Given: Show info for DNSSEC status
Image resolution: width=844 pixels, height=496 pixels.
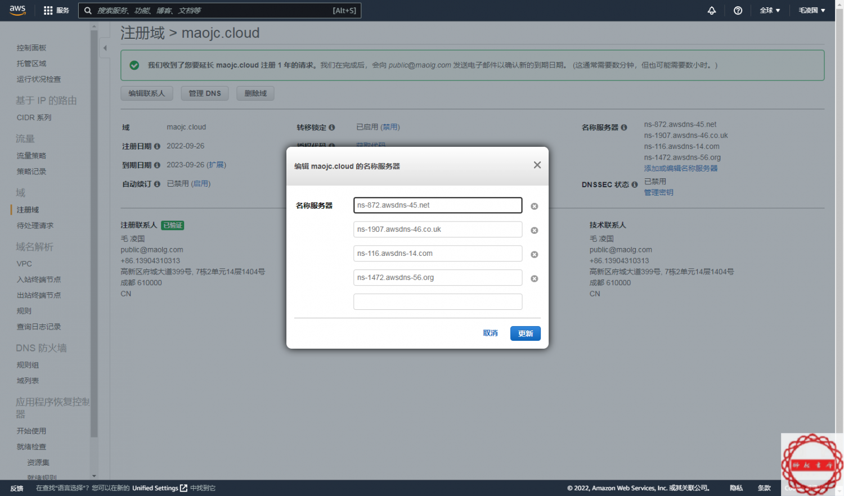Looking at the screenshot, I should pyautogui.click(x=635, y=184).
